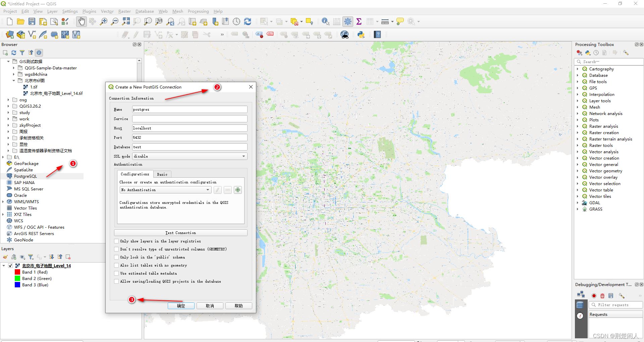The image size is (644, 342).
Task: Click the Refresh map icon
Action: pyautogui.click(x=248, y=22)
